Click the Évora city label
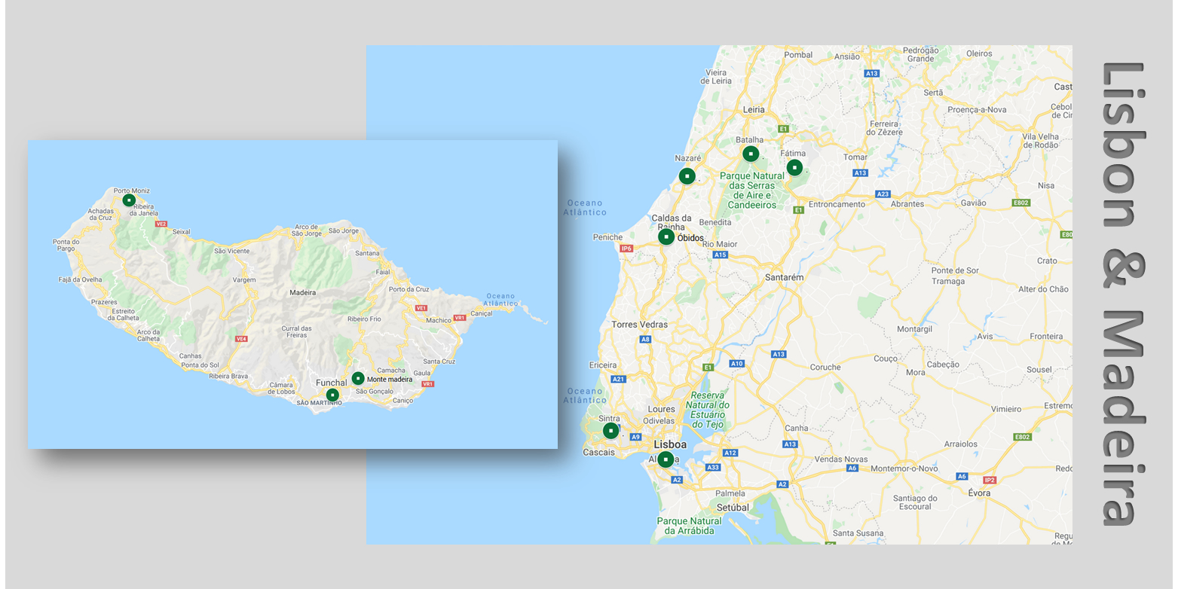1178x589 pixels. [980, 493]
